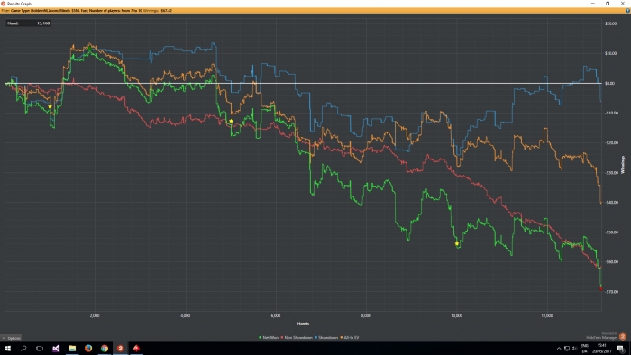Expand the Options panel
631x355 pixels.
pos(11,338)
